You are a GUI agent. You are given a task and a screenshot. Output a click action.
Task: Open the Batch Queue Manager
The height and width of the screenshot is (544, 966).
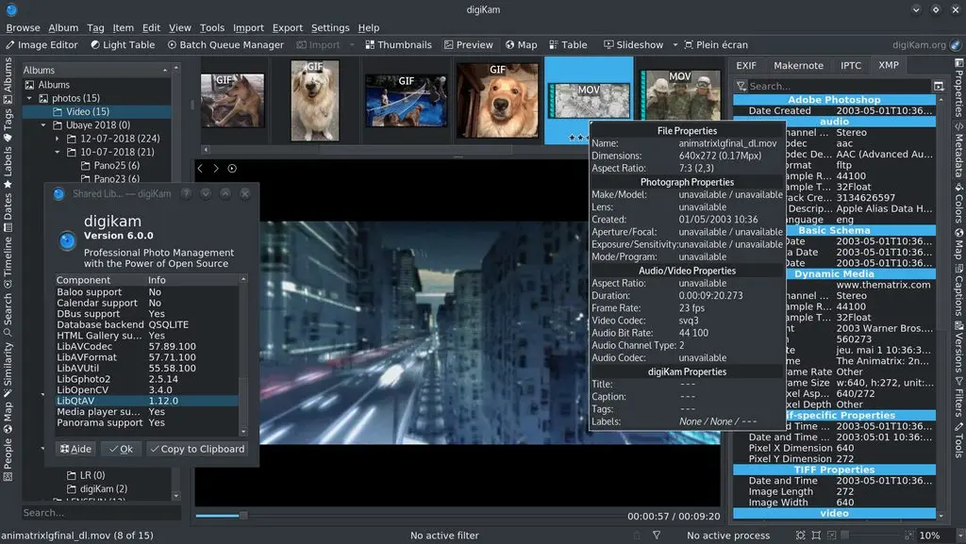[227, 44]
